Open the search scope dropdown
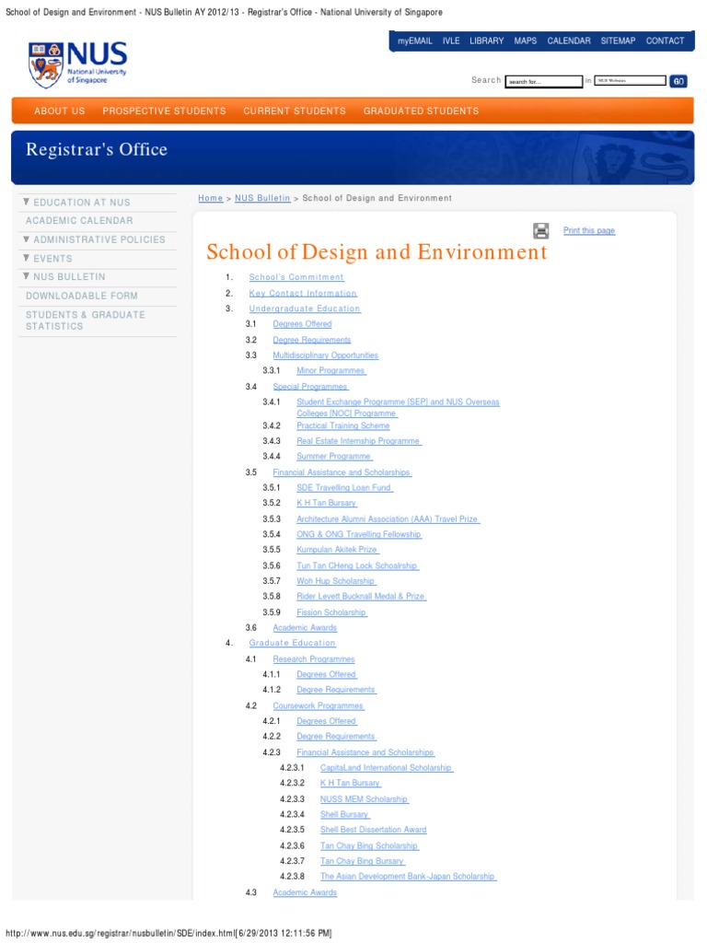The image size is (707, 943). pos(630,81)
